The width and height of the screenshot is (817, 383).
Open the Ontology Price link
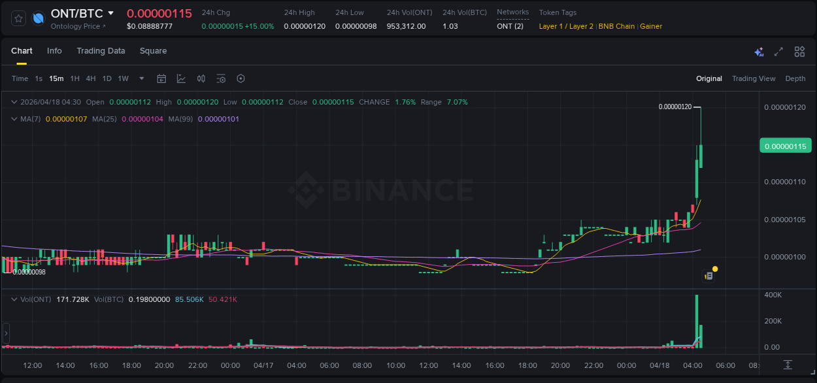coord(78,26)
